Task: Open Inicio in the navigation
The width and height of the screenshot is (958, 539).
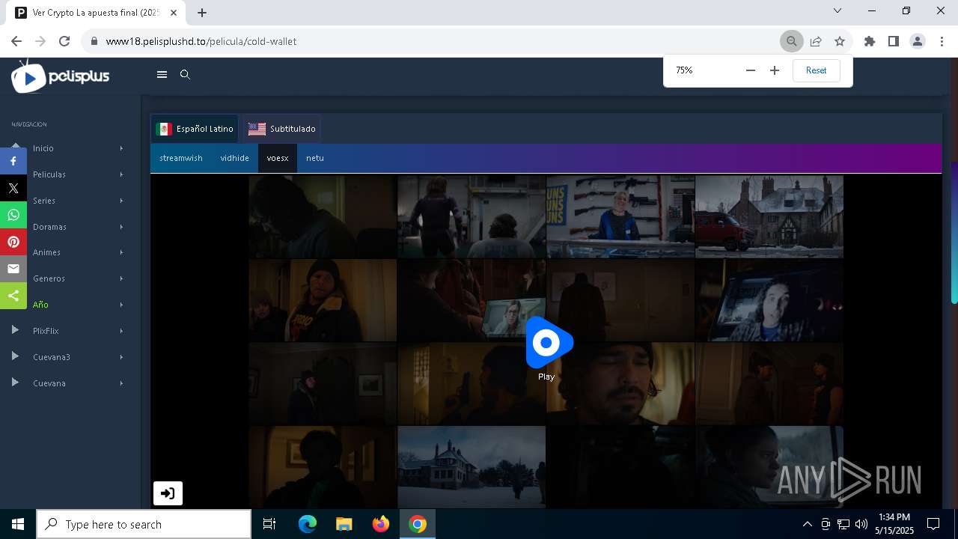Action: pos(43,148)
